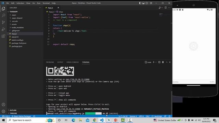Click the Run code icon in editor toolbar

tap(160, 8)
